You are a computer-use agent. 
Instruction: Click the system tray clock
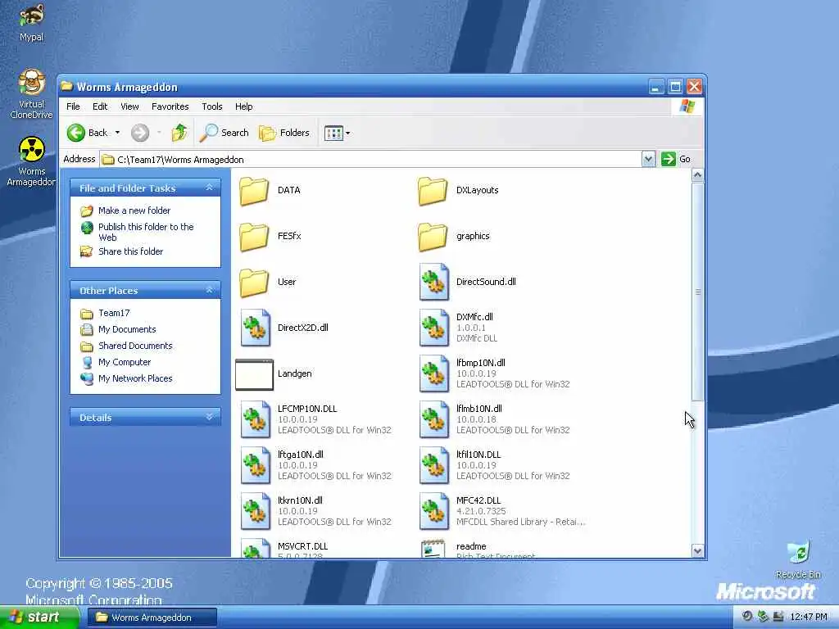[809, 618]
